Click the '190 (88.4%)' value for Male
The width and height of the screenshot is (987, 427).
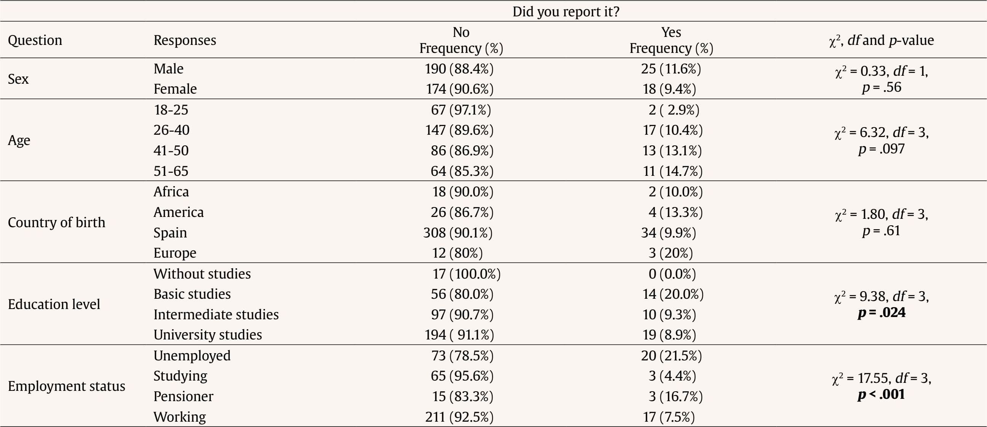[459, 69]
